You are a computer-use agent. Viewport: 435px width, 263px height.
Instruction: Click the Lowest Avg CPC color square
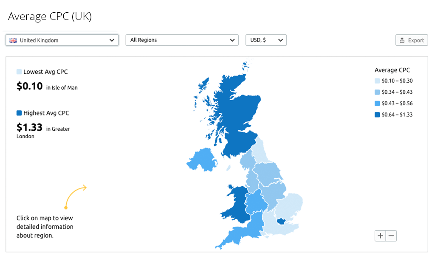click(x=19, y=72)
